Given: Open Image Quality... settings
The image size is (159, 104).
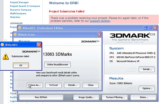Looking at the screenshot, I should [86, 97].
